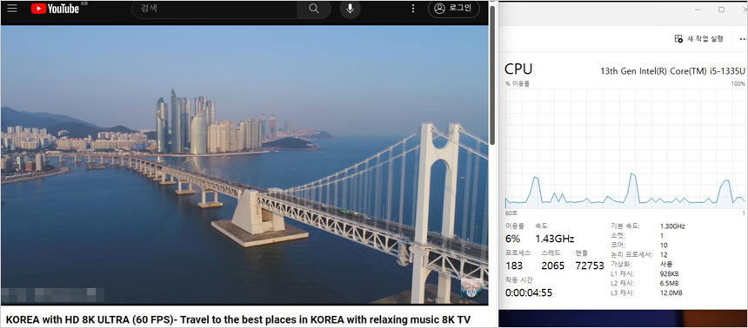Image resolution: width=748 pixels, height=328 pixels.
Task: Minimize the Task Manager window
Action: coord(698,10)
